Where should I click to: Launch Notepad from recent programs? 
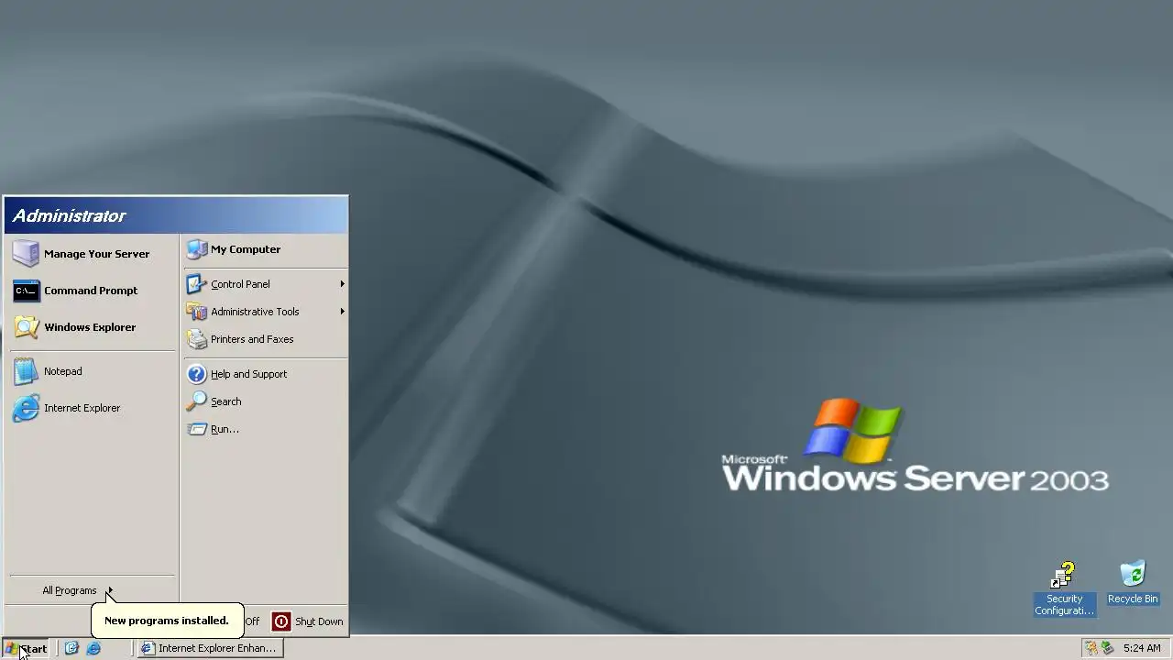pyautogui.click(x=92, y=371)
